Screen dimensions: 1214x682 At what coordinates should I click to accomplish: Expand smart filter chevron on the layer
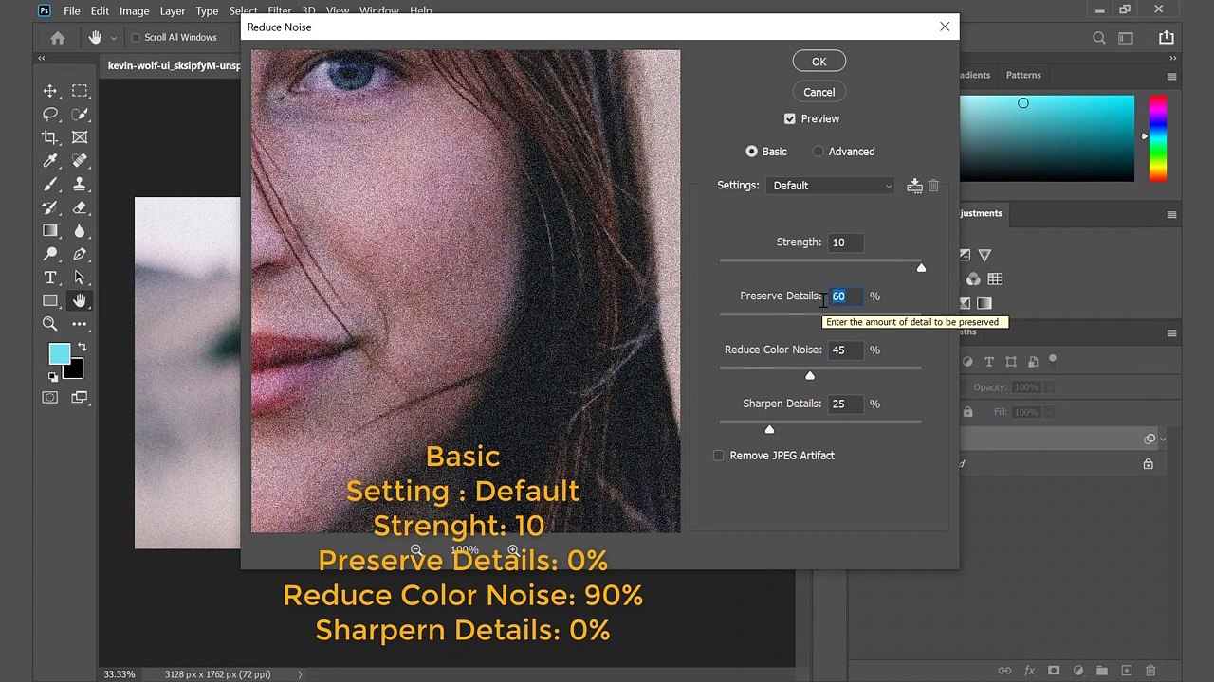pyautogui.click(x=1164, y=439)
